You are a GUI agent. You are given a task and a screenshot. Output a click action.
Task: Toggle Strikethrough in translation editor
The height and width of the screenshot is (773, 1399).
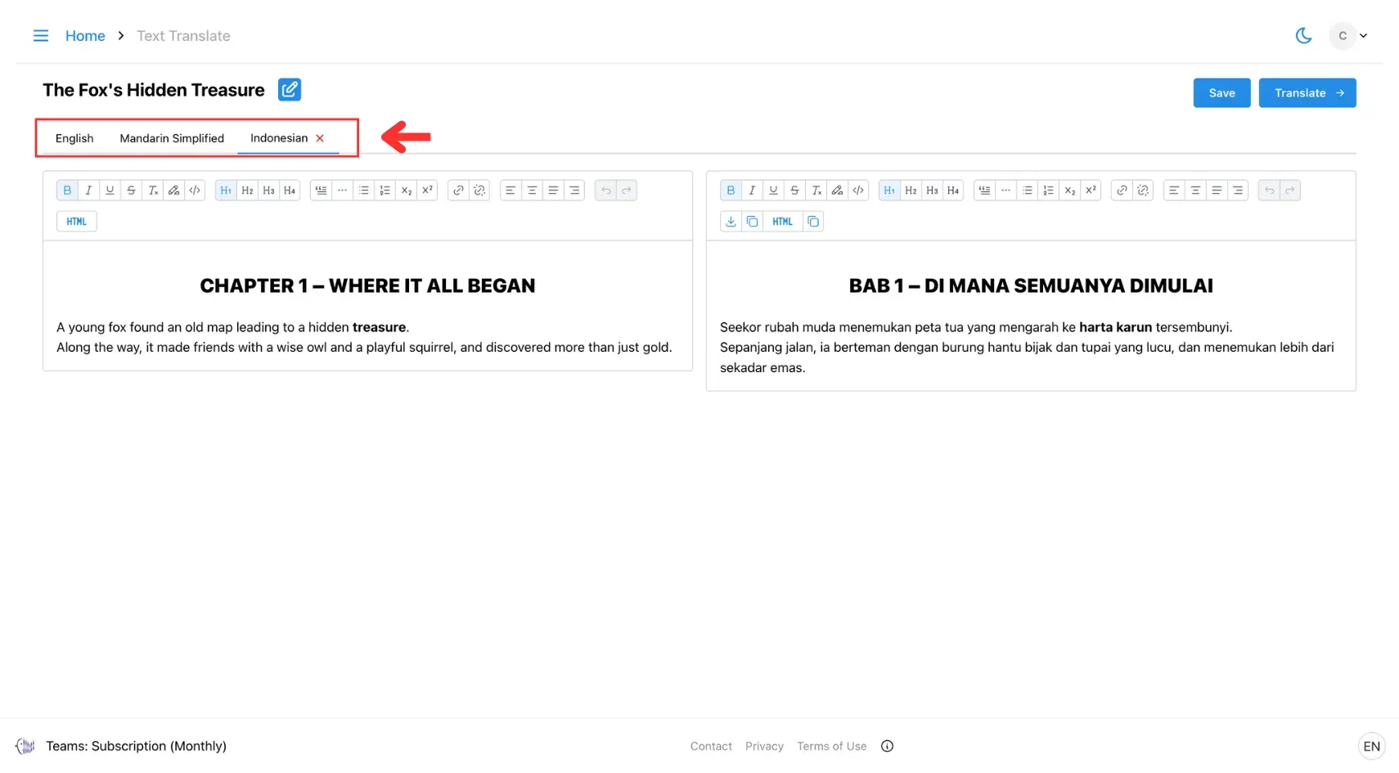coord(794,191)
